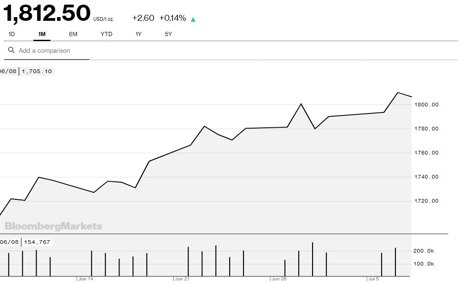464x285 pixels.
Task: Click the Jun 14 date axis marker
Action: coord(86,279)
